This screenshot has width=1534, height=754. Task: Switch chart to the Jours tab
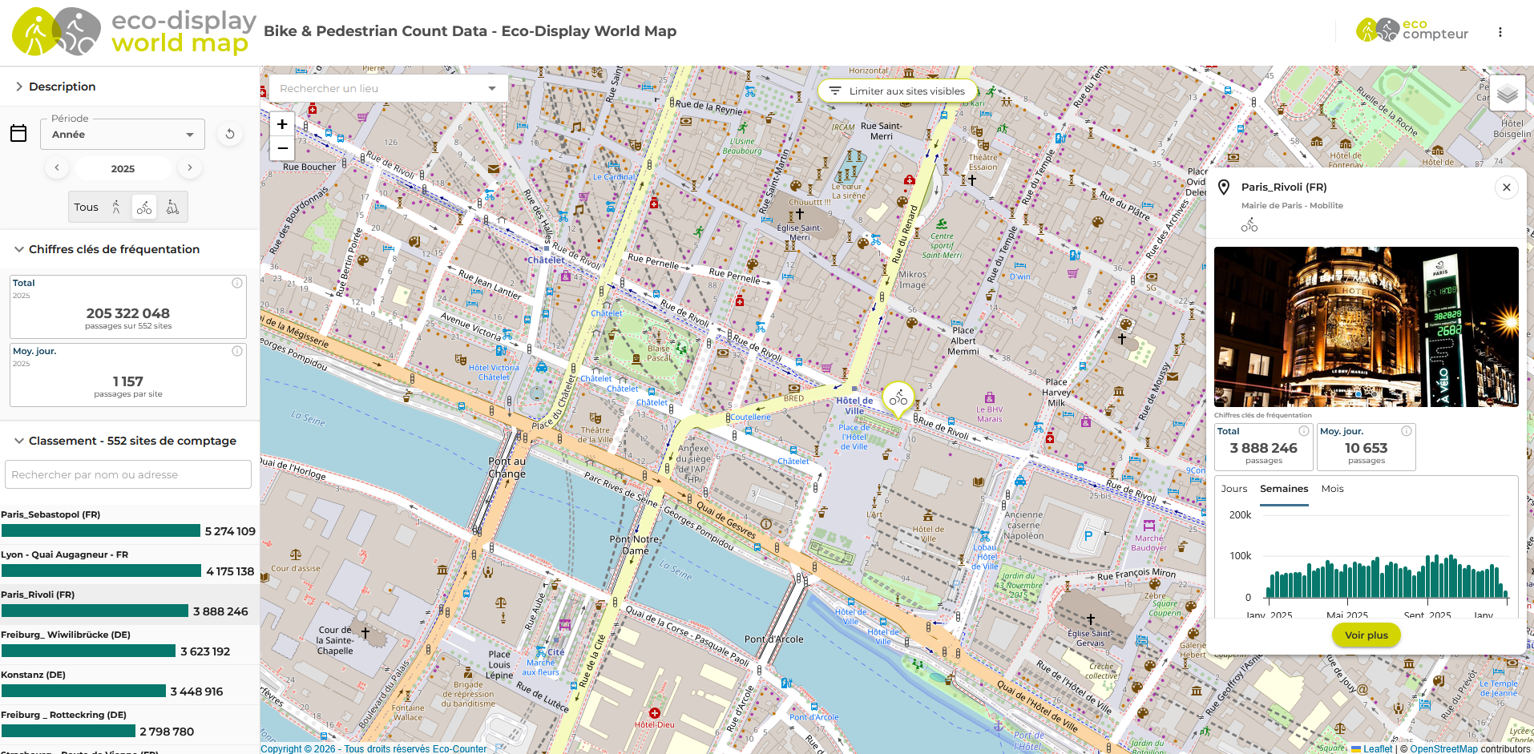1233,489
